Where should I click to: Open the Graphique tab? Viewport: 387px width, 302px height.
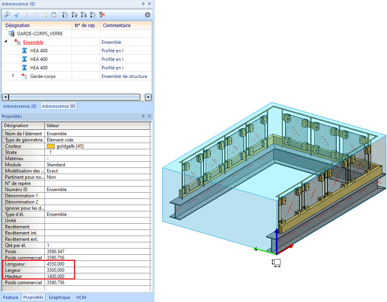[59, 297]
